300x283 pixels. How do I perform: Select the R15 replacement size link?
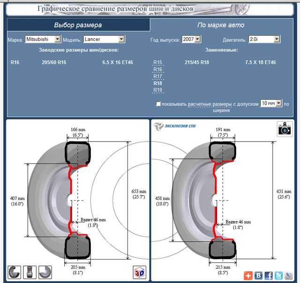point(158,63)
